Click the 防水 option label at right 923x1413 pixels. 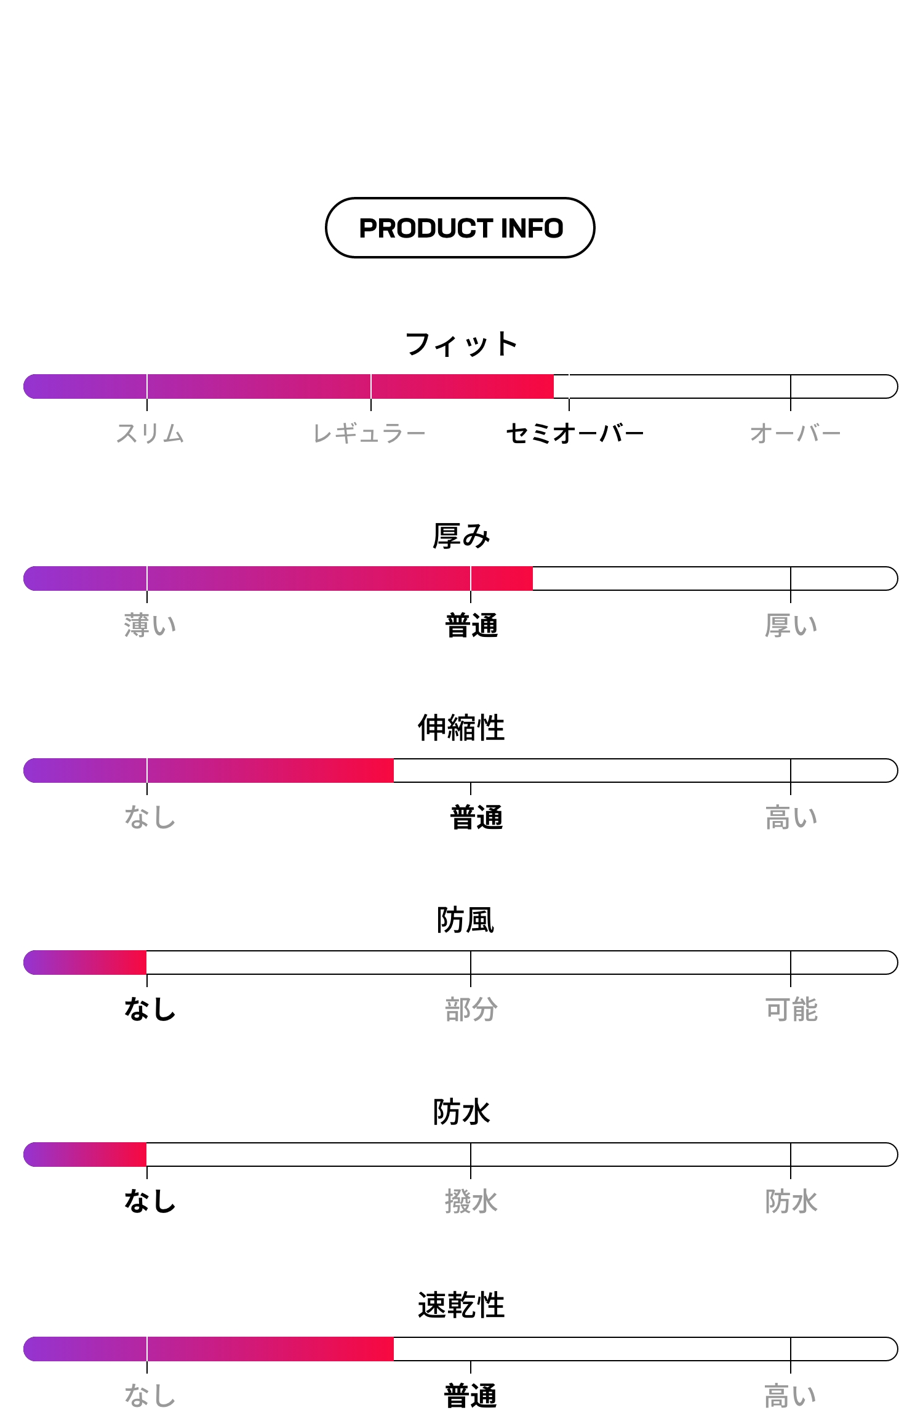(x=791, y=1202)
